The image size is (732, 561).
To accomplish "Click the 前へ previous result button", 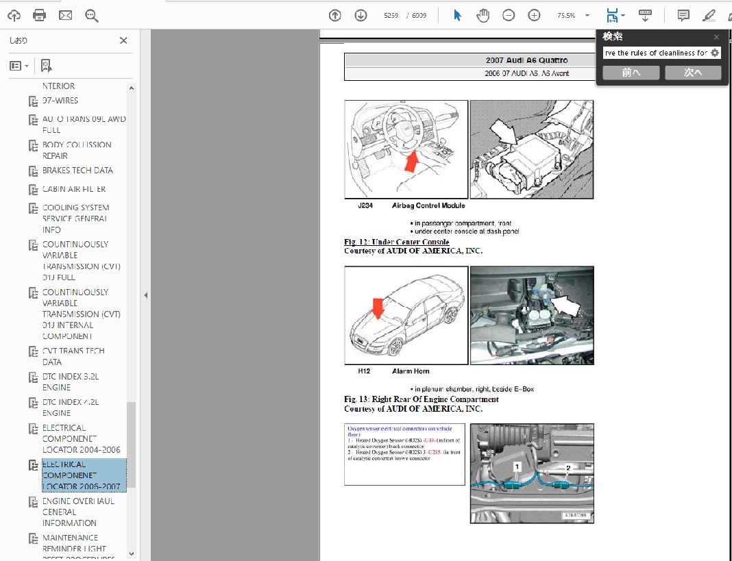I will tap(631, 73).
